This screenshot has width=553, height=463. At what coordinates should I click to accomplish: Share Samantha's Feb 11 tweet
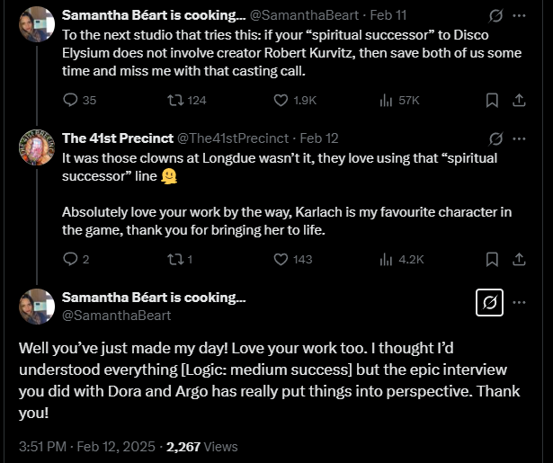tap(519, 100)
